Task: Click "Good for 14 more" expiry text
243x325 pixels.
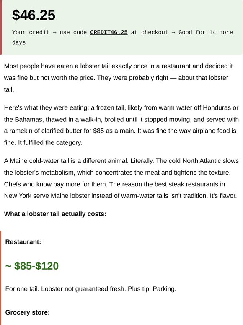Action: coord(206,32)
